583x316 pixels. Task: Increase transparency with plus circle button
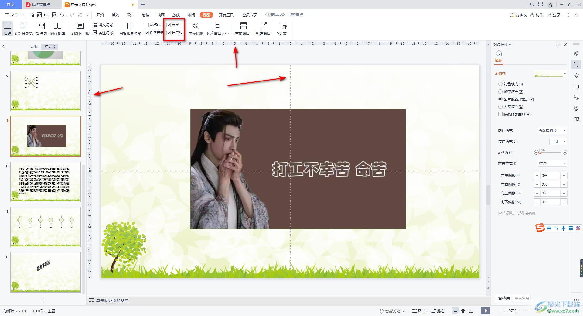point(565,153)
